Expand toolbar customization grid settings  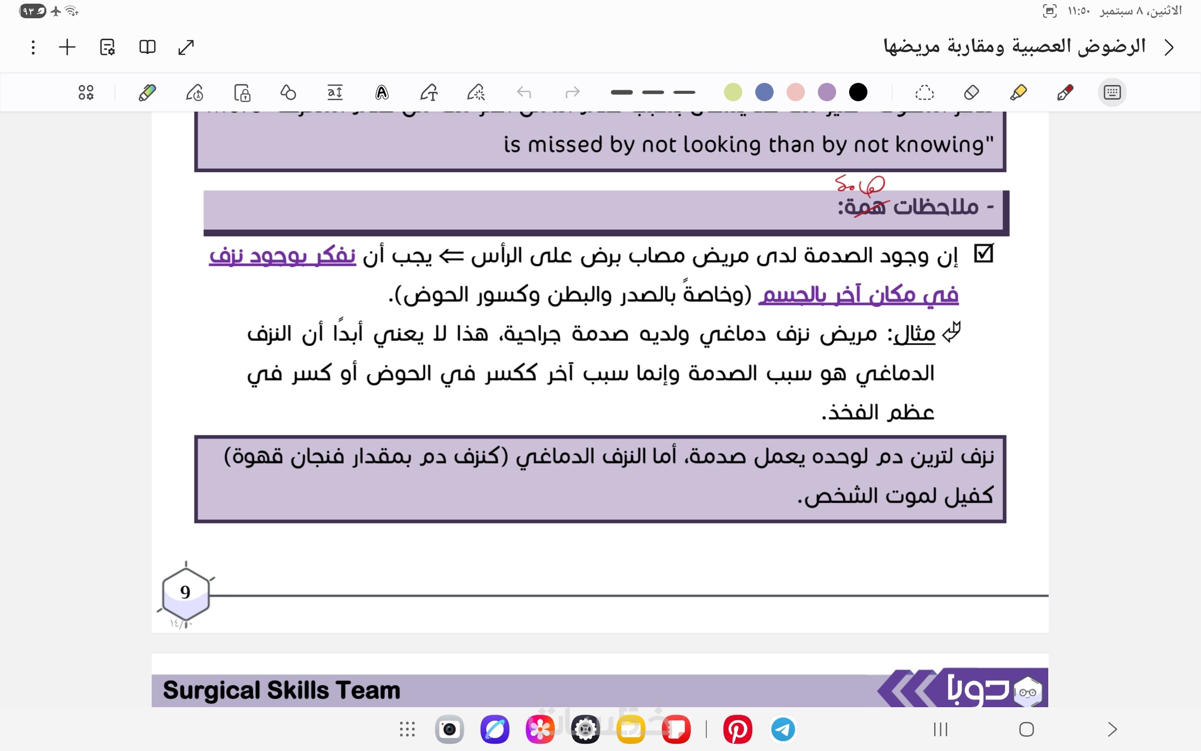(86, 93)
